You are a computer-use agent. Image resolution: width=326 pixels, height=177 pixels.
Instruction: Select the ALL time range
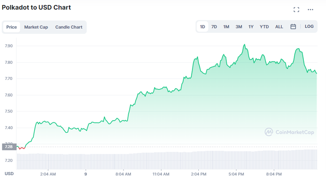(279, 27)
